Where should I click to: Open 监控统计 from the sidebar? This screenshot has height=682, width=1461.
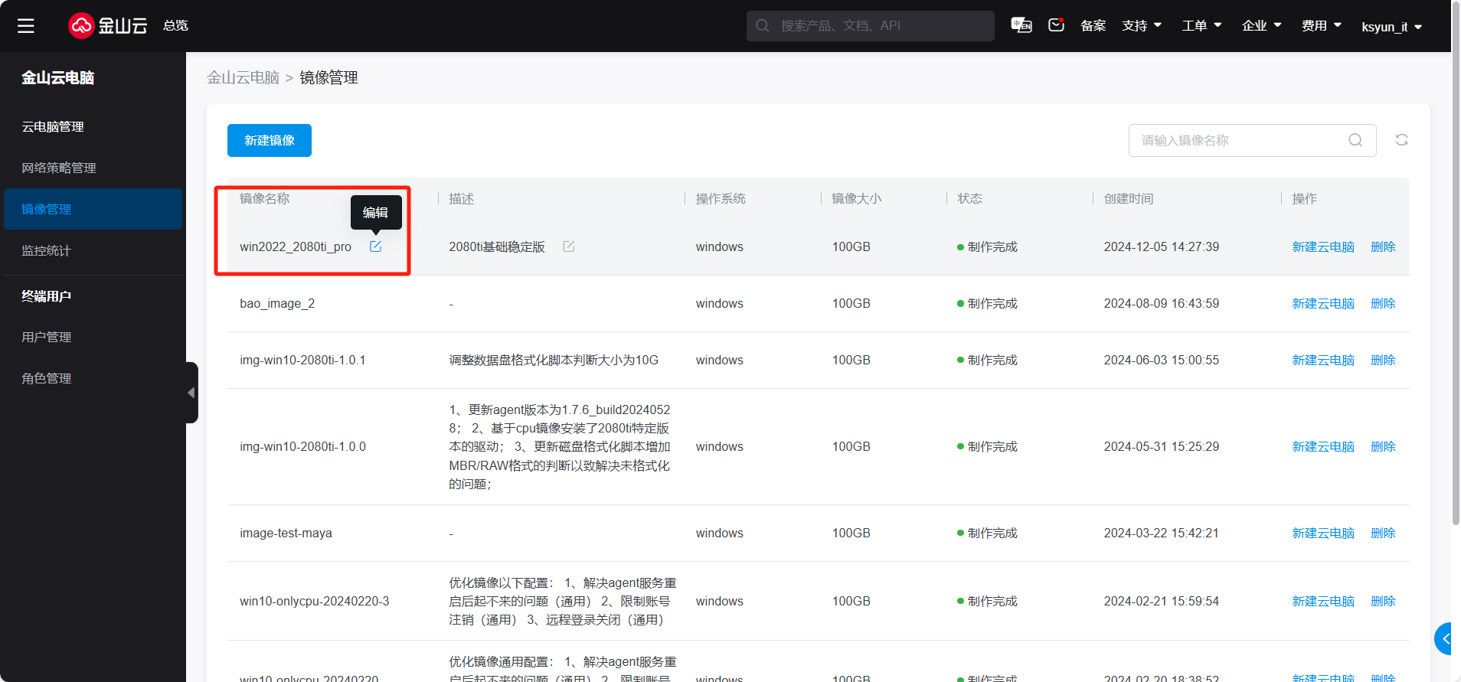(x=46, y=251)
